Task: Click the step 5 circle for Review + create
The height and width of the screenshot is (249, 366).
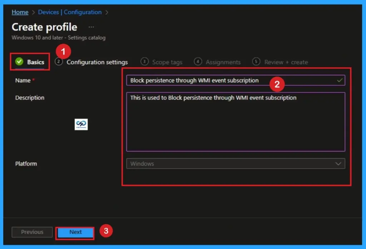Action: pos(256,62)
